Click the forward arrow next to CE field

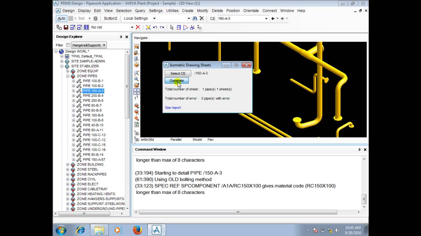point(282,18)
